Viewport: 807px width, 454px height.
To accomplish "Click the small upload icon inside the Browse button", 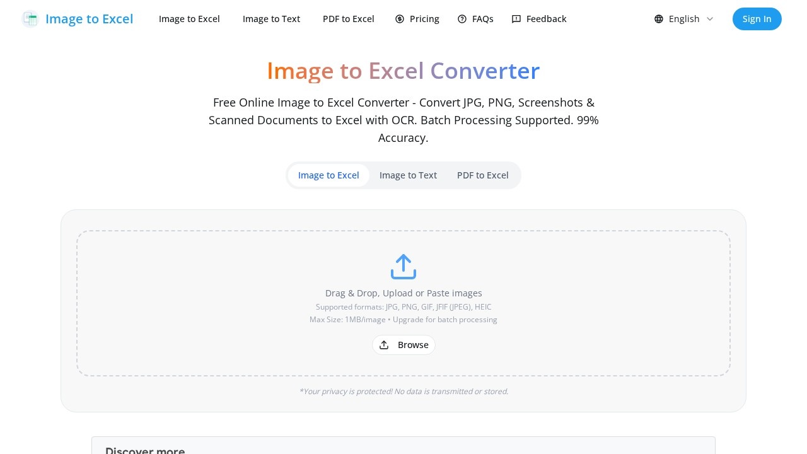I will [x=383, y=344].
